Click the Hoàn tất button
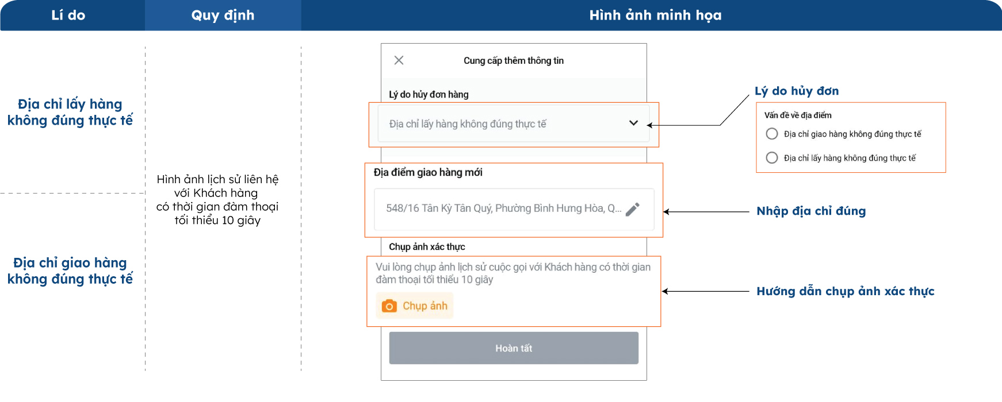This screenshot has width=1002, height=402. click(514, 348)
